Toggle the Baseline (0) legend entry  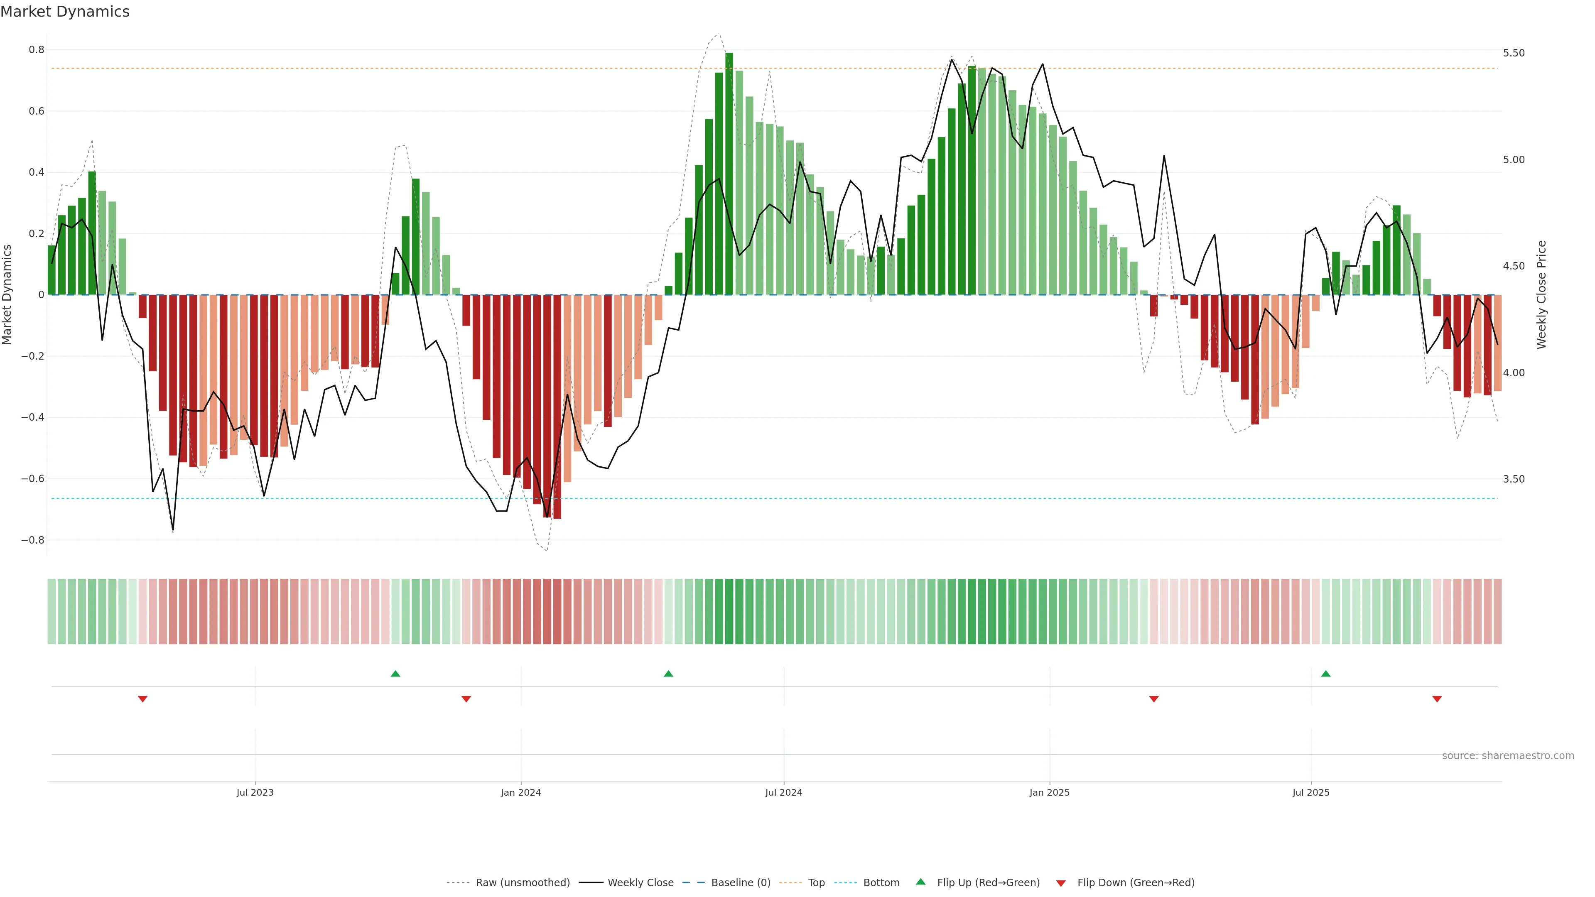tap(741, 883)
